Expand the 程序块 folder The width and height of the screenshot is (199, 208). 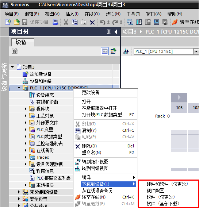point(26,109)
